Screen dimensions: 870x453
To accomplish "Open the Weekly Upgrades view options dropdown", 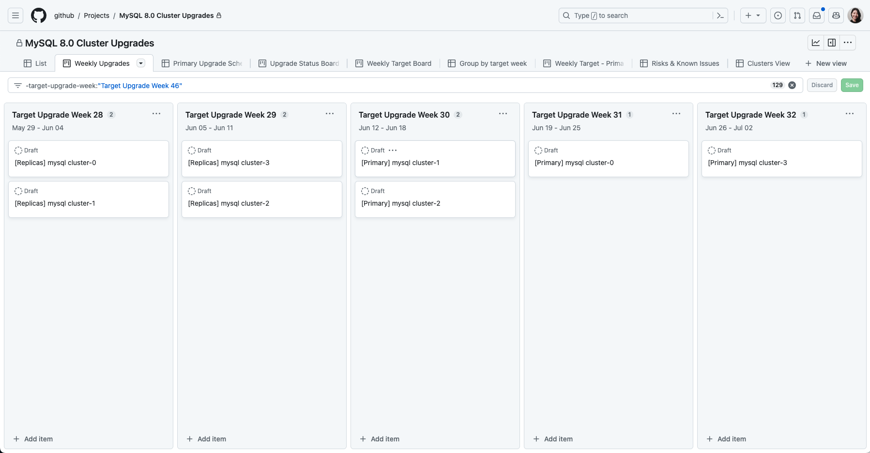I will click(141, 63).
